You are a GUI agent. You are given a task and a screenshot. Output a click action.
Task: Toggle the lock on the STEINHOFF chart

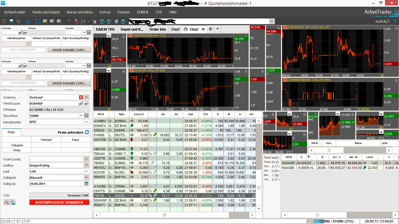(x=396, y=28)
